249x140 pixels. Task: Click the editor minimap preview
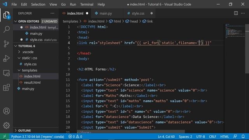coord(235,31)
